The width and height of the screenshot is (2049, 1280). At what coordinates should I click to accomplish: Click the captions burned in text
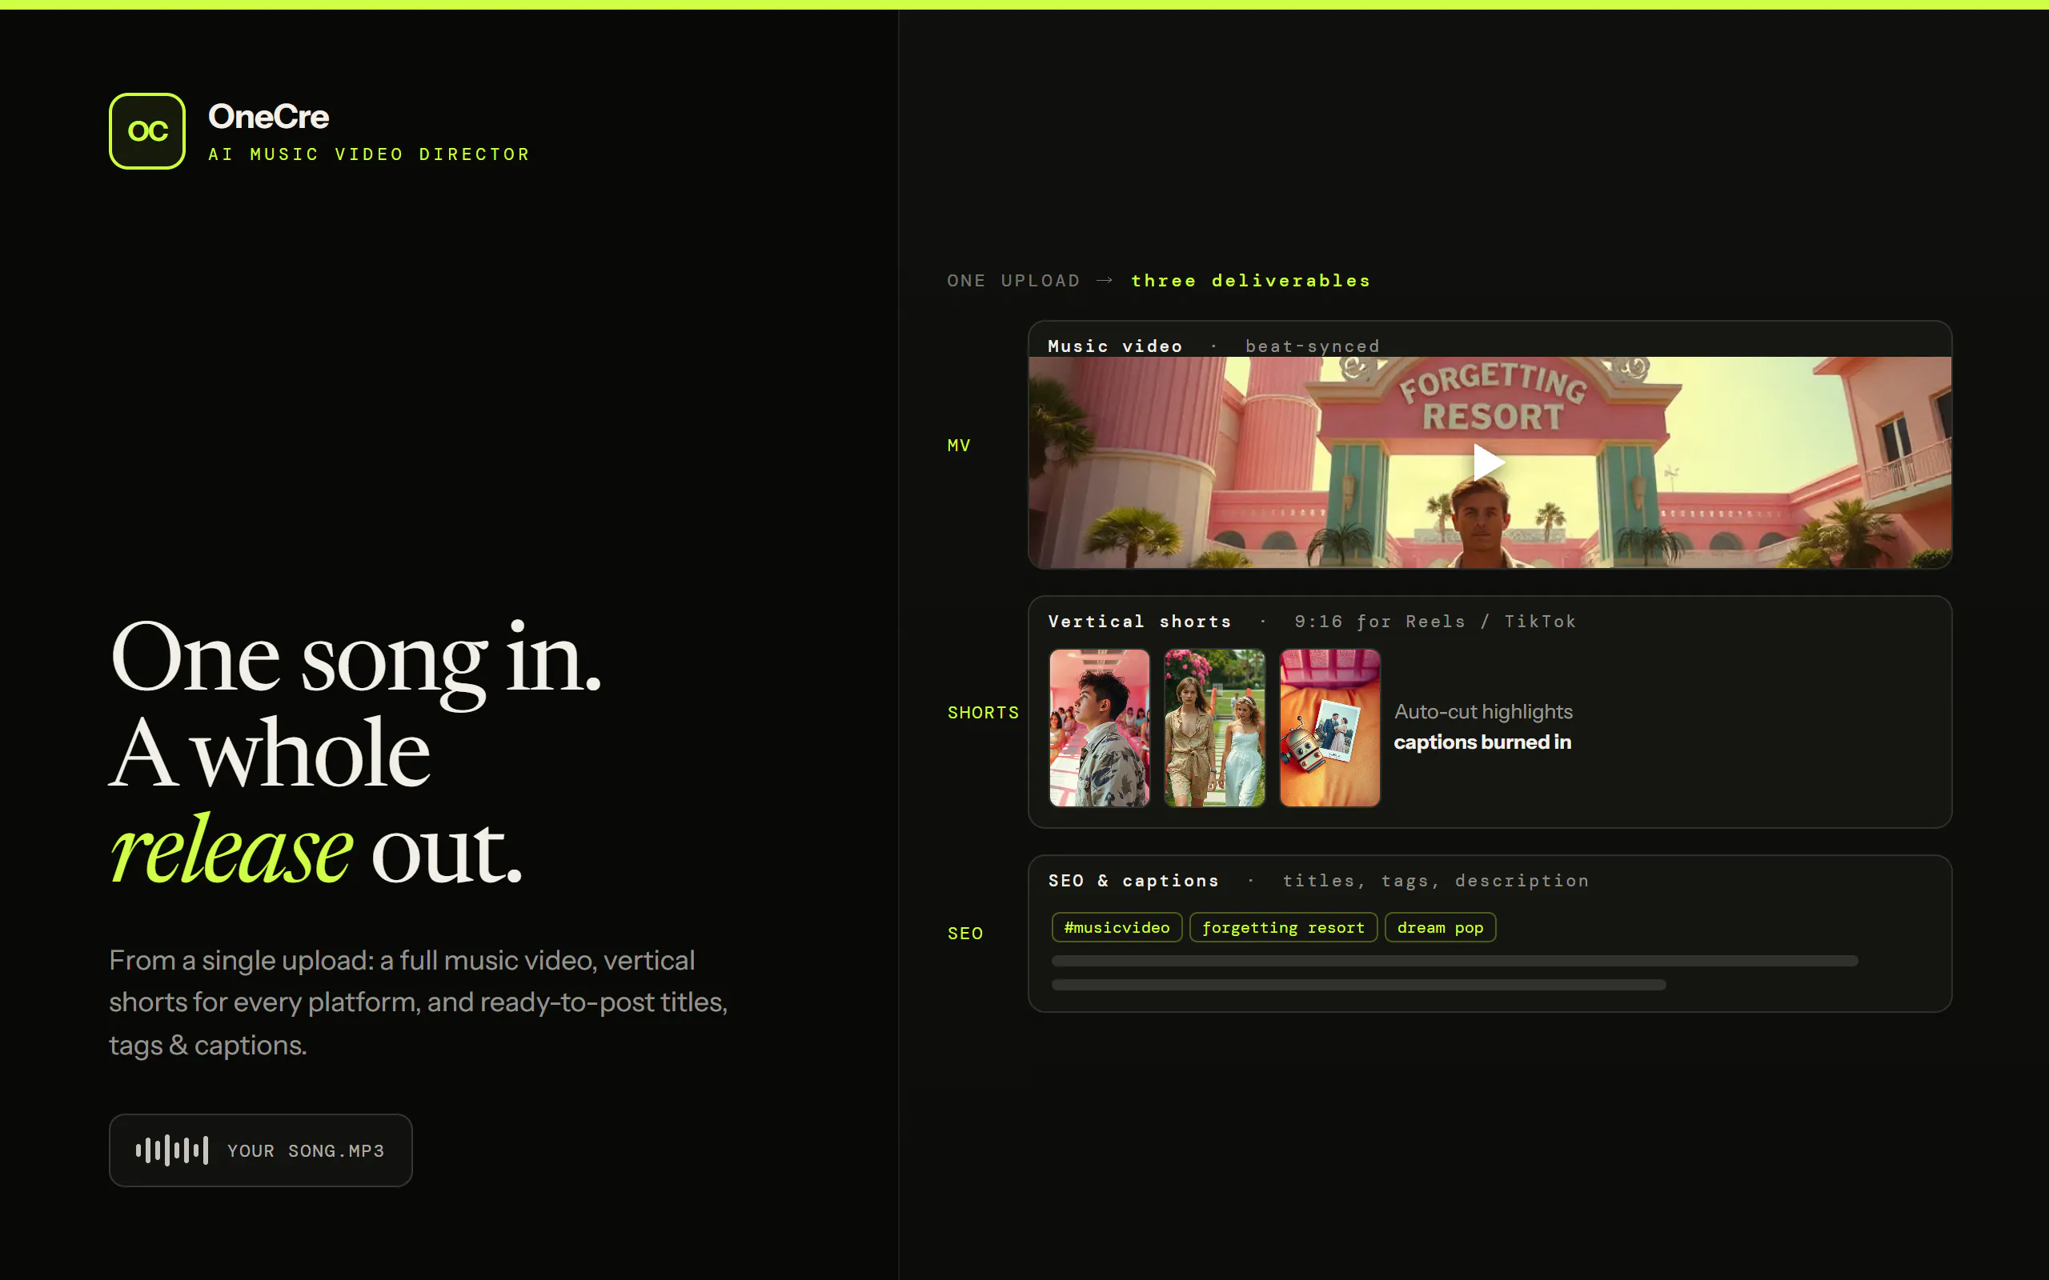pyautogui.click(x=1482, y=742)
